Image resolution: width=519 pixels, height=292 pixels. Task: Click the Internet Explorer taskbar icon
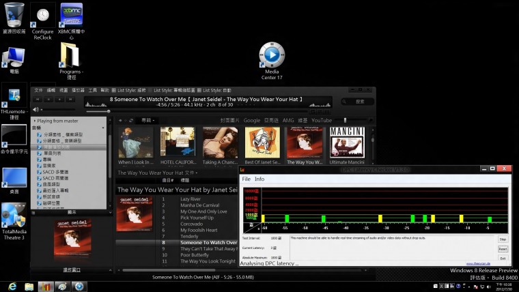click(x=12, y=286)
